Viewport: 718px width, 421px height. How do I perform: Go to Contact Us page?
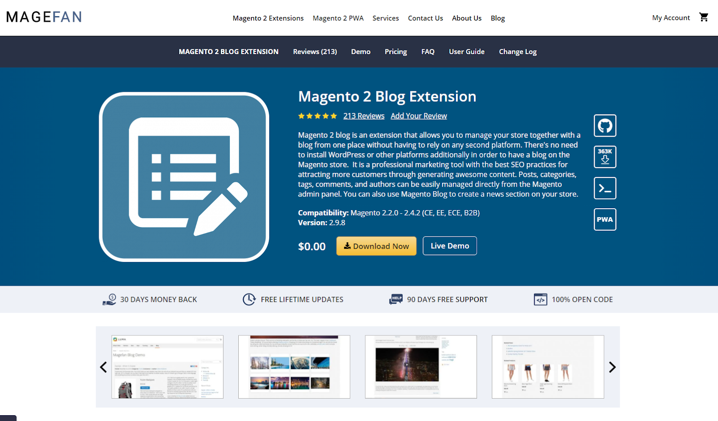(x=425, y=18)
